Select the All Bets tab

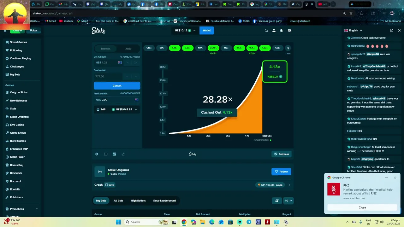pyautogui.click(x=118, y=201)
